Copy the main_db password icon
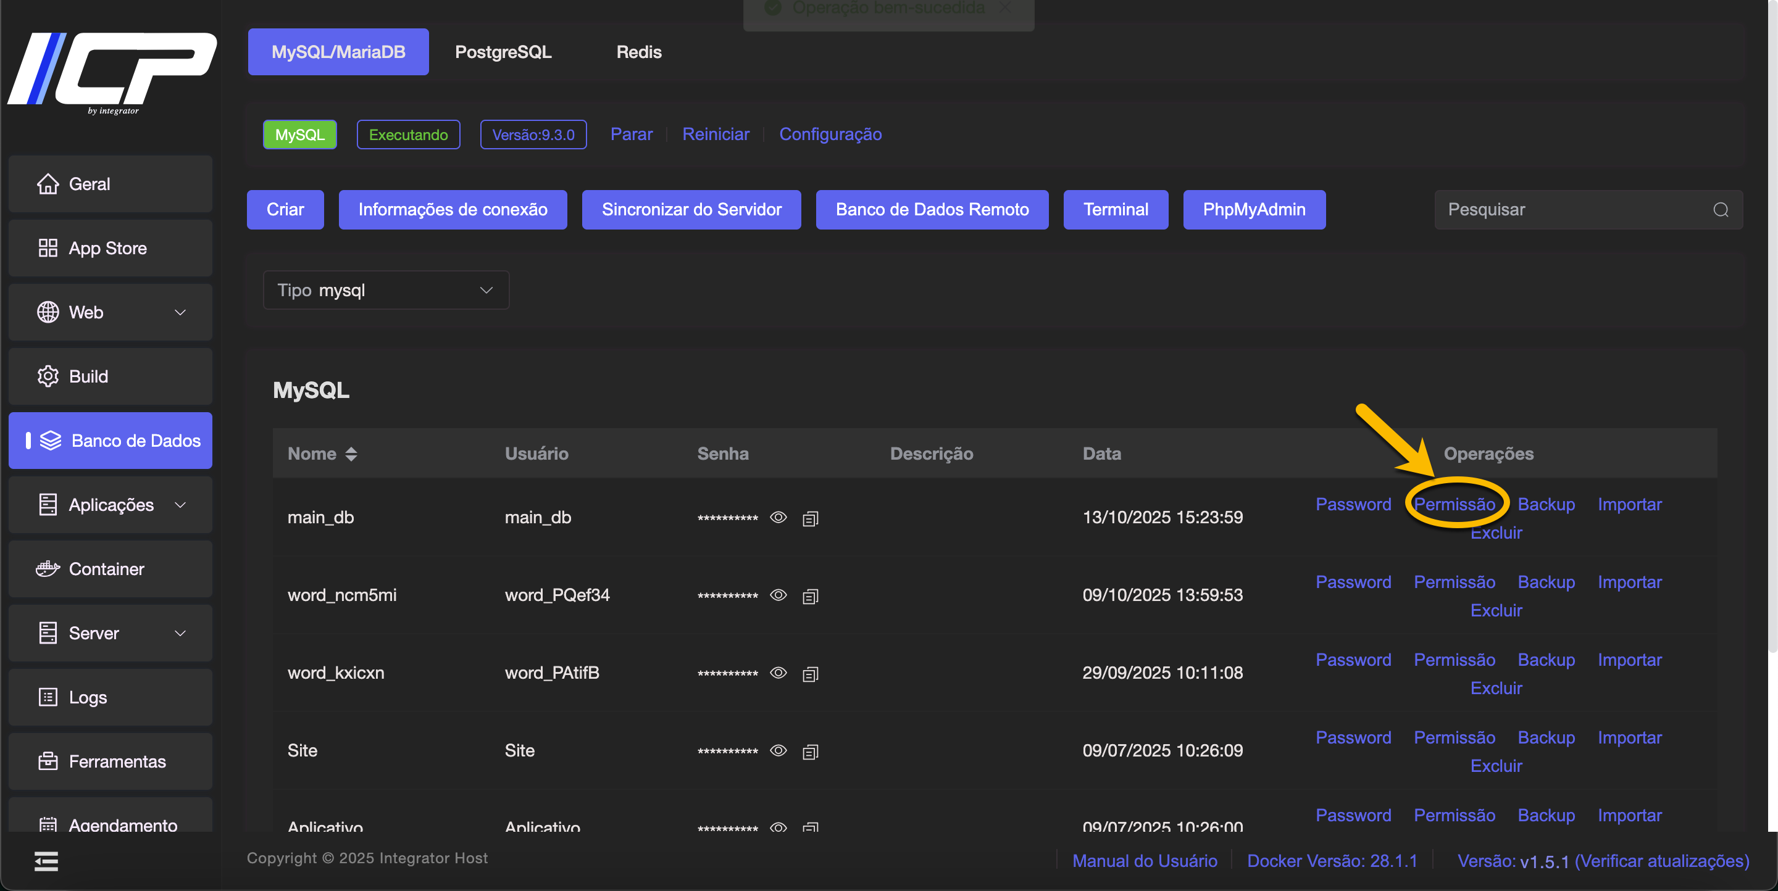The width and height of the screenshot is (1778, 891). click(x=811, y=518)
